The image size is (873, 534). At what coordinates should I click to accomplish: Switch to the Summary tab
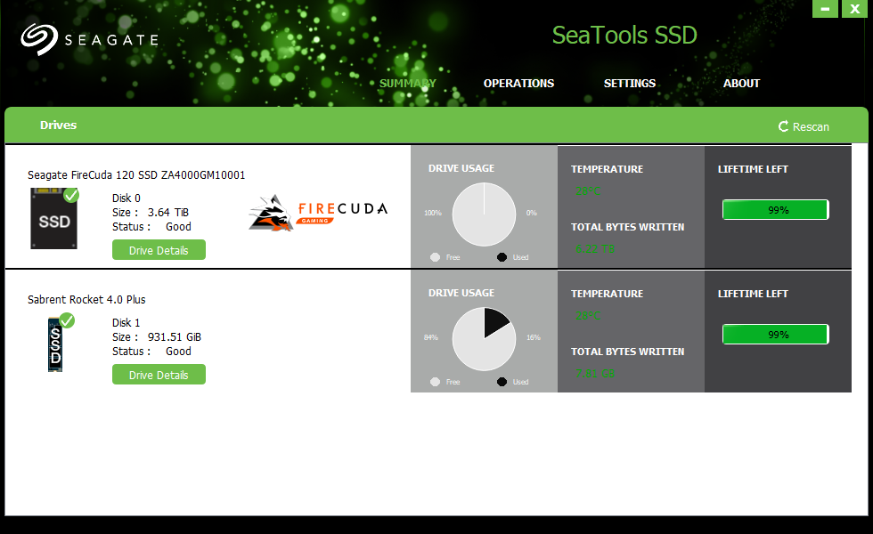tap(408, 84)
